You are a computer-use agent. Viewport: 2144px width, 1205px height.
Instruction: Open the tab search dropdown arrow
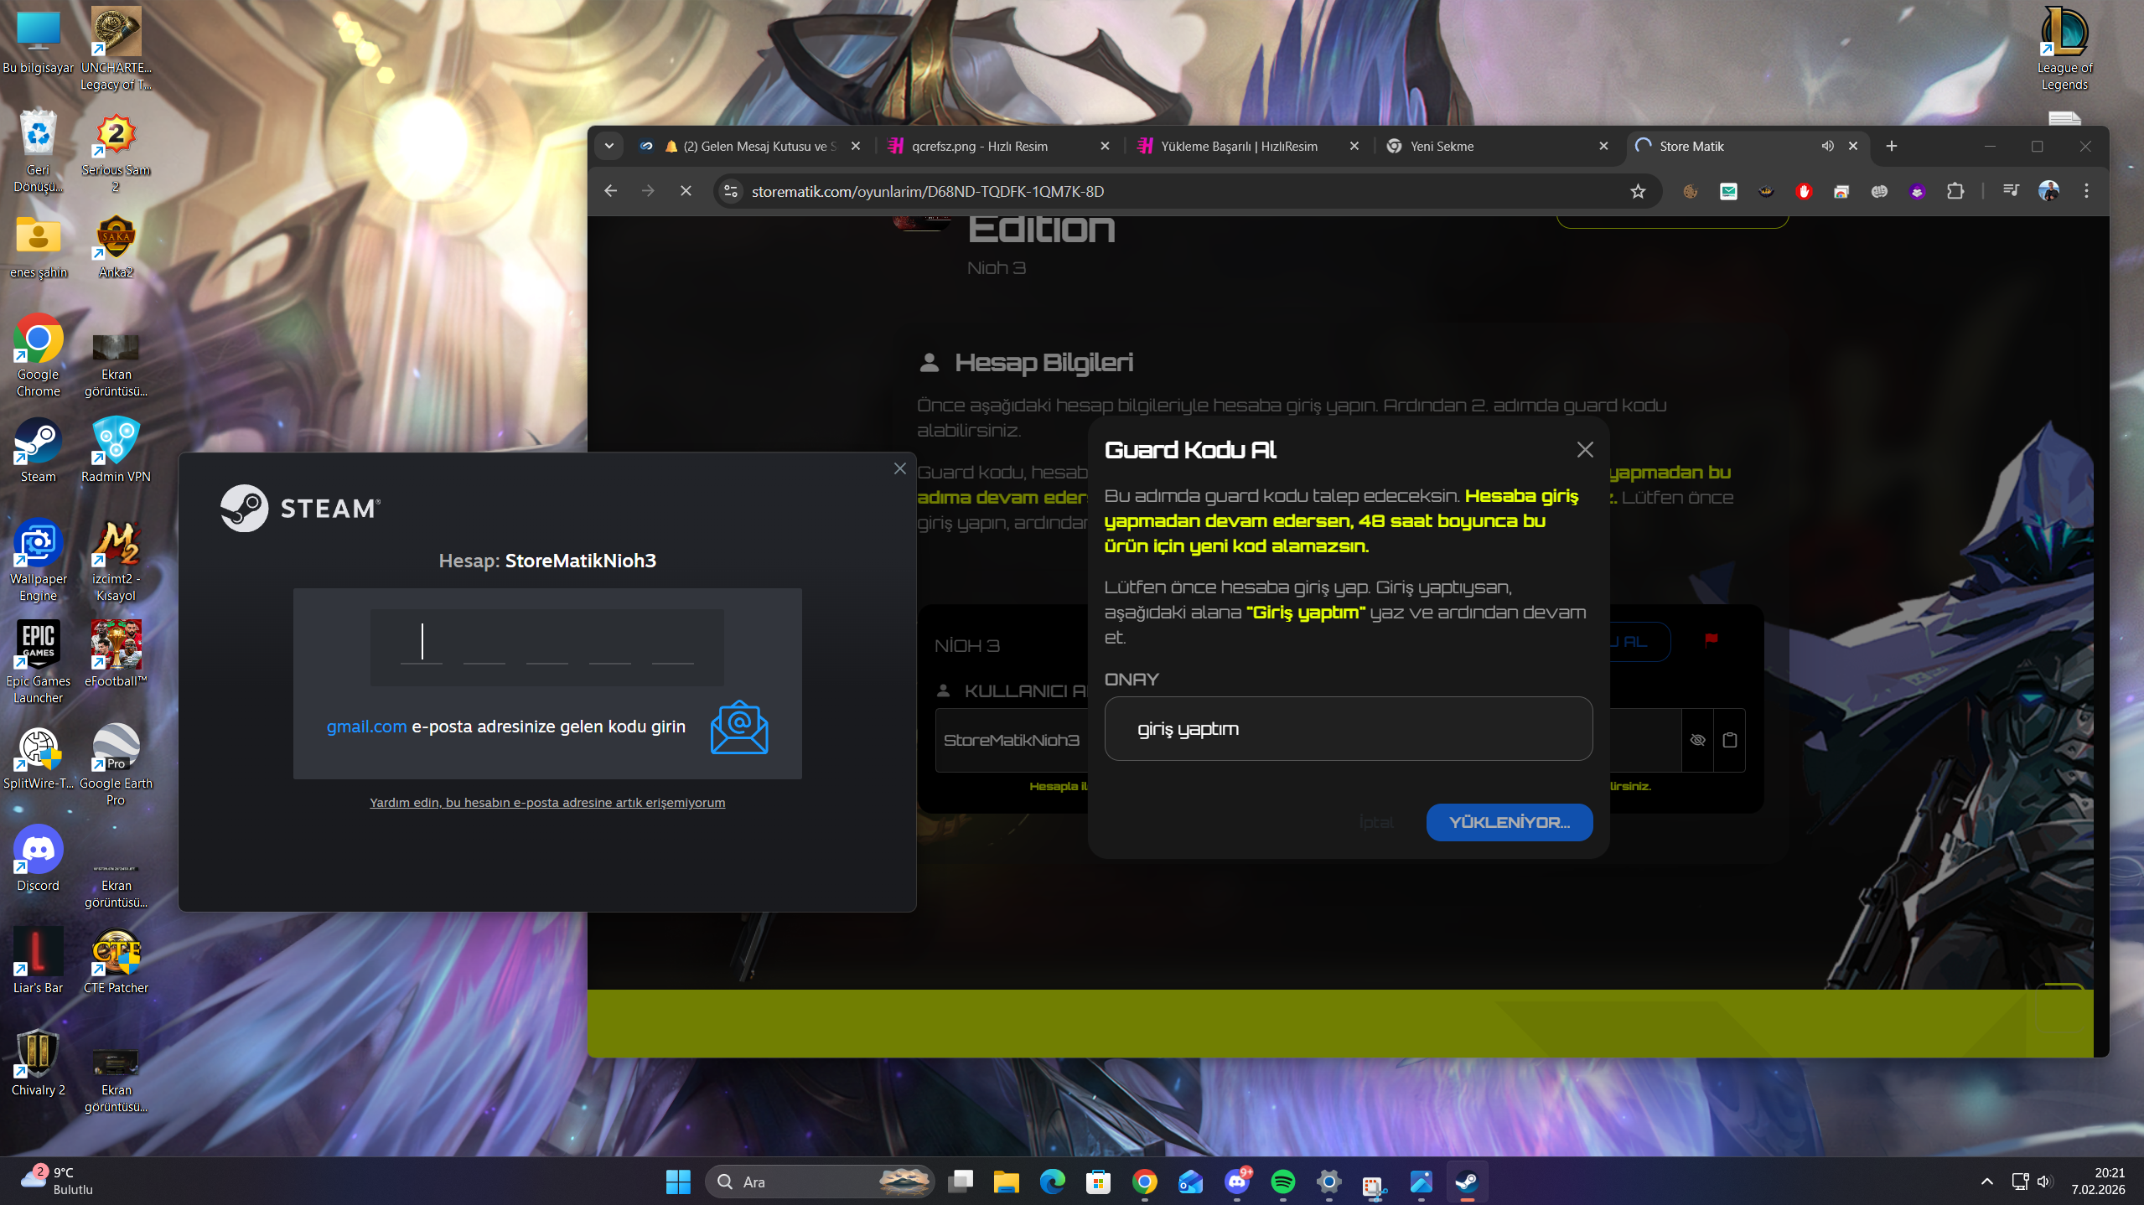tap(609, 146)
